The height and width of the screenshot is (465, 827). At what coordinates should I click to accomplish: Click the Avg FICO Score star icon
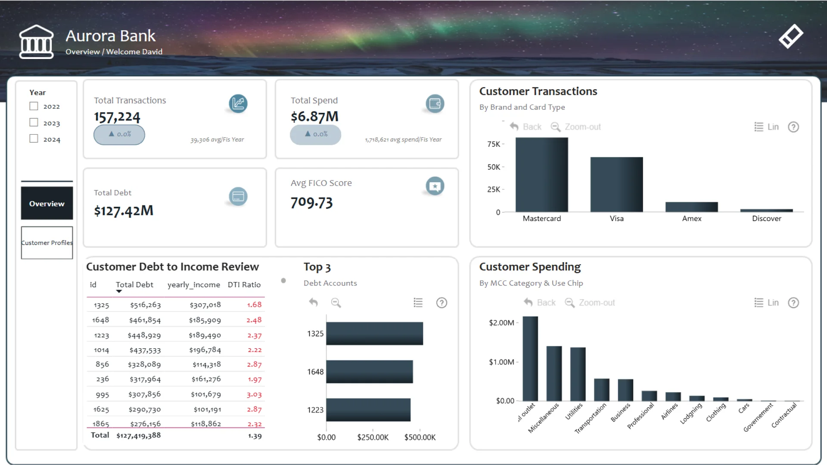(435, 186)
